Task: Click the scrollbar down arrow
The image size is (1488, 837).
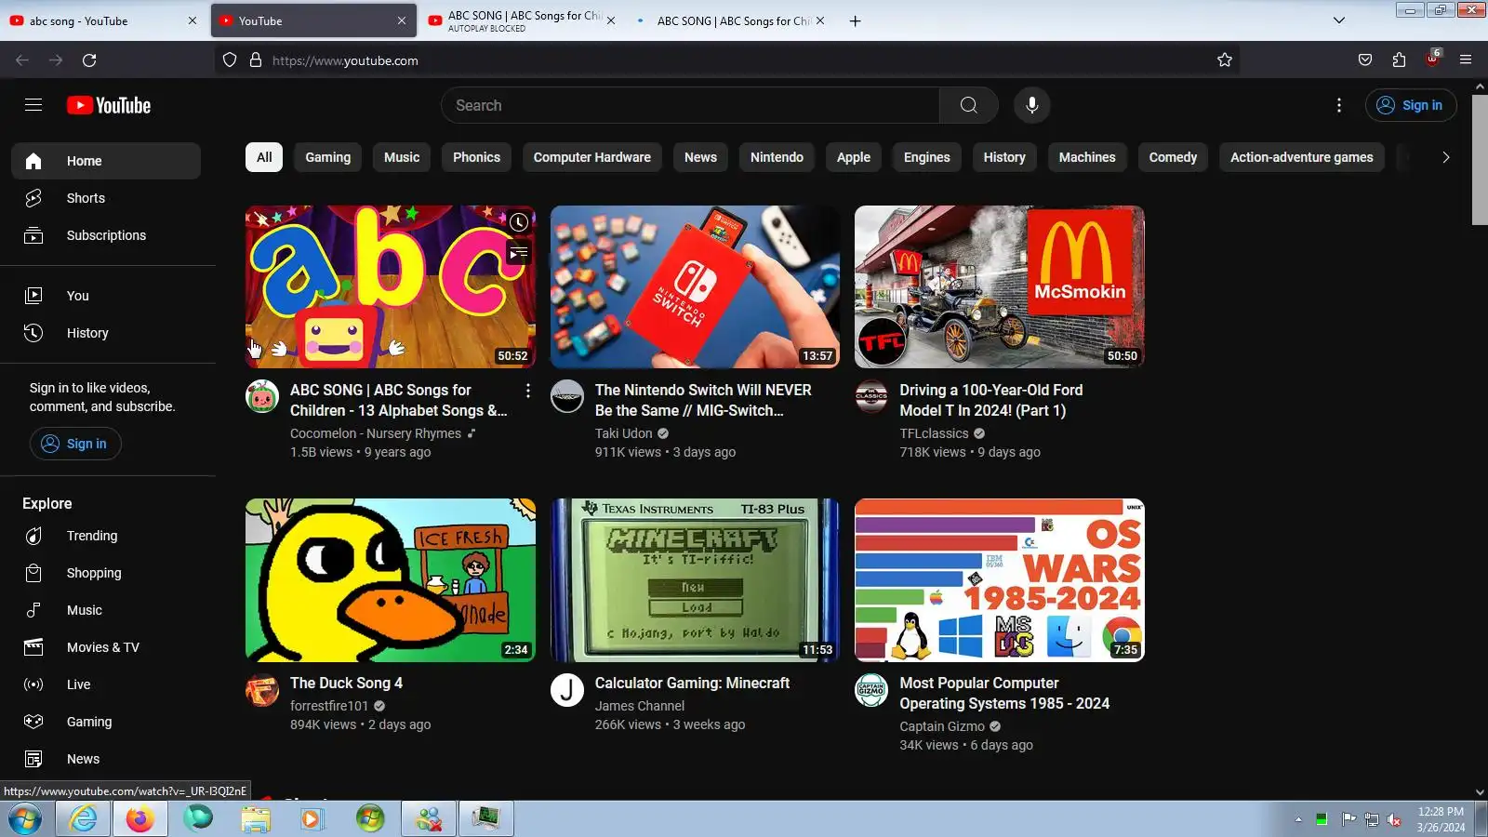Action: 1480,792
